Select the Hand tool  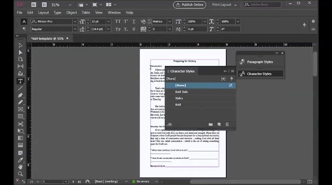point(20,167)
